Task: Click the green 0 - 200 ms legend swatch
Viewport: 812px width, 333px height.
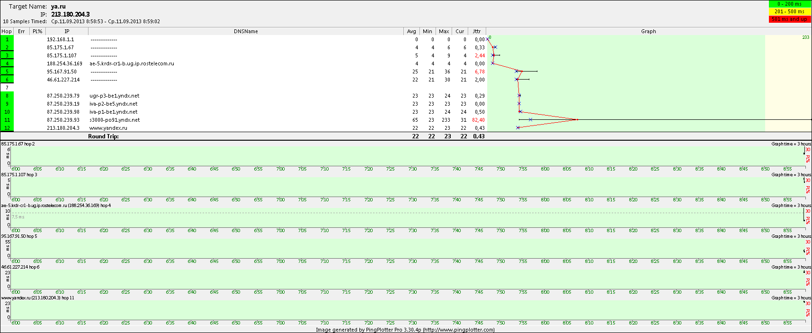Action: (x=789, y=4)
